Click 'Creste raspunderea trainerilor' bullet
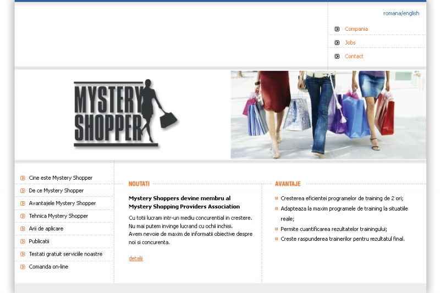This screenshot has width=440, height=293. 343,239
